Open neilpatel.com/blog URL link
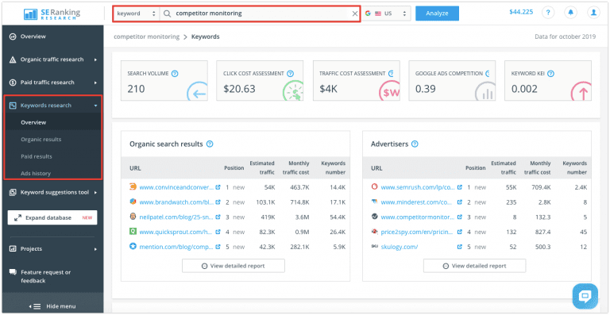This screenshot has height=315, width=610. [176, 217]
